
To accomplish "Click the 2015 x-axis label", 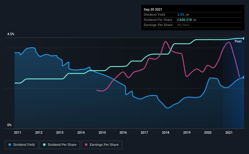I will pyautogui.click(x=102, y=132).
